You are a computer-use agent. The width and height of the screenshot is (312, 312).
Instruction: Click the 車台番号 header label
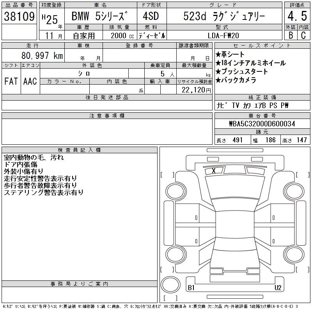(262, 115)
